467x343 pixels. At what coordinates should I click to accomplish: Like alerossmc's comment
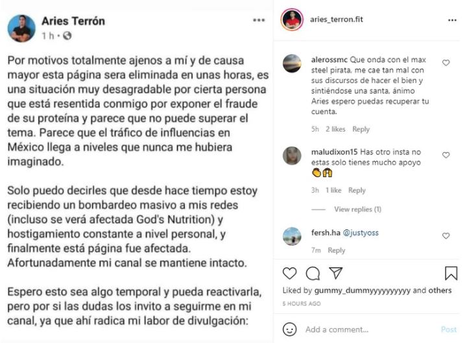446,63
